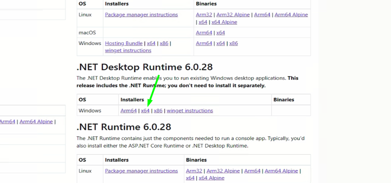The height and width of the screenshot is (183, 391).
Task: Download Windows x86 installer beside Hosting Bundle
Action: click(x=164, y=43)
